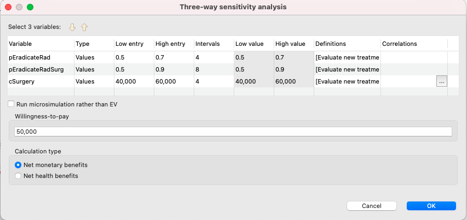This screenshot has height=220, width=467.
Task: Open the ellipsis button in cSurgery row
Action: (x=442, y=81)
